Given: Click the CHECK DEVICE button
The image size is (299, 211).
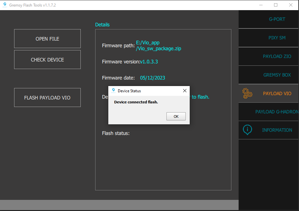Looking at the screenshot, I should point(47,60).
